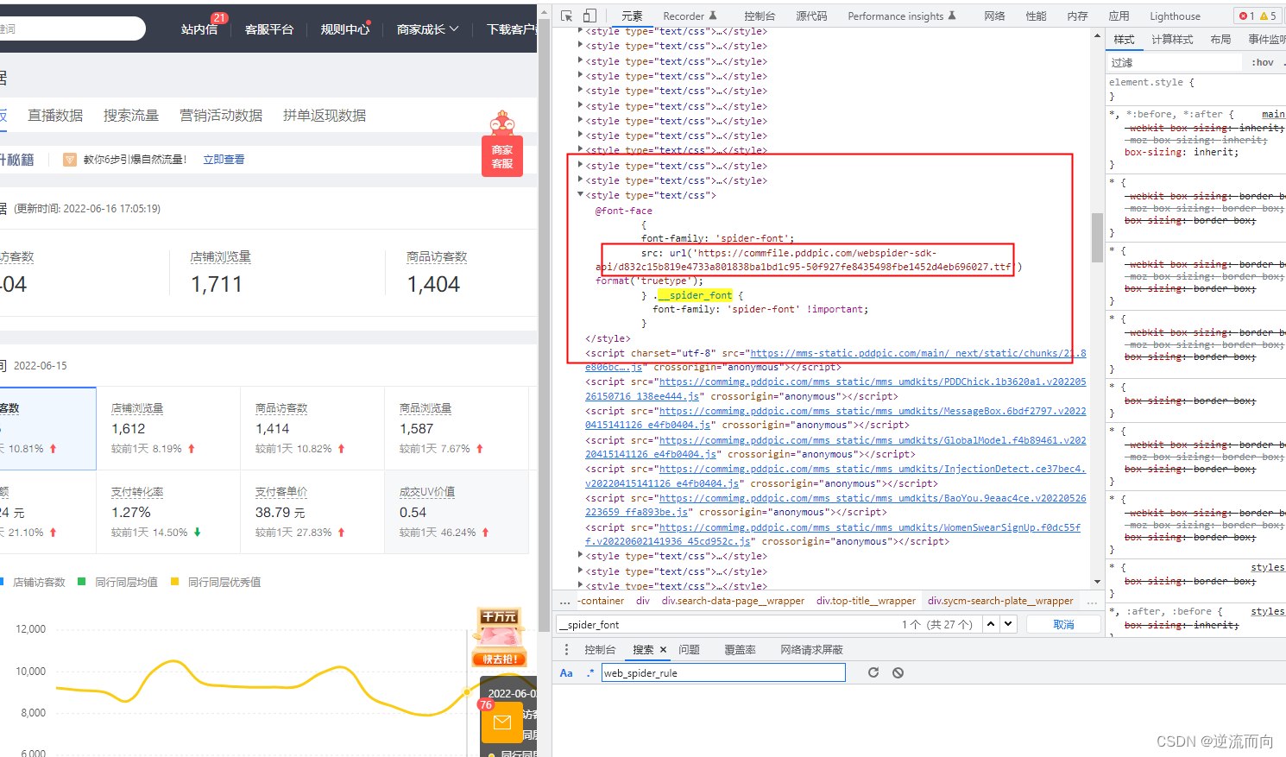The height and width of the screenshot is (757, 1286).
Task: Select div.sycm-search-plate__wrapper breadcrumb
Action: (1000, 601)
